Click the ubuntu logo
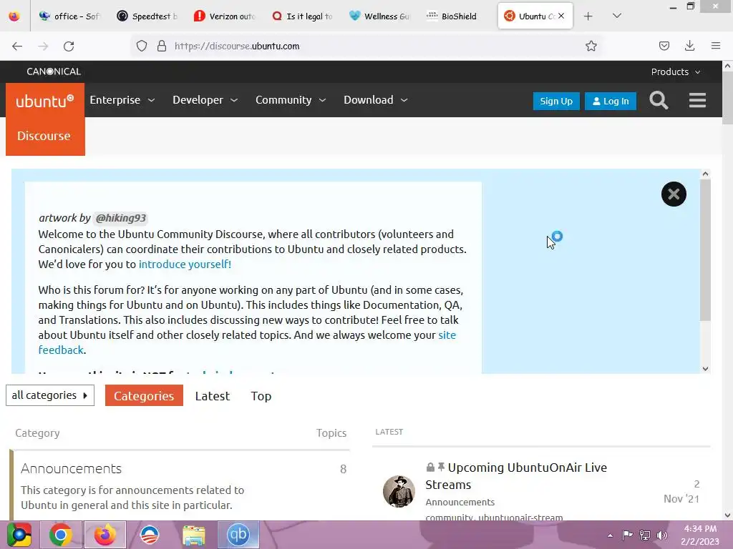This screenshot has height=549, width=733. click(x=45, y=101)
